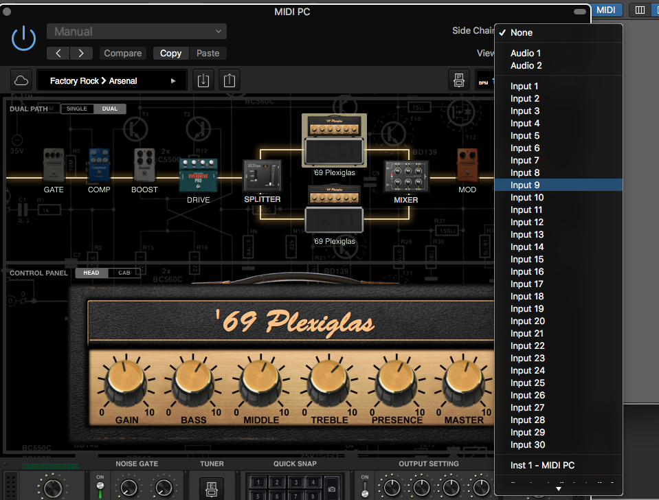The width and height of the screenshot is (659, 500).
Task: Select the COMP compressor pedal
Action: [x=99, y=165]
